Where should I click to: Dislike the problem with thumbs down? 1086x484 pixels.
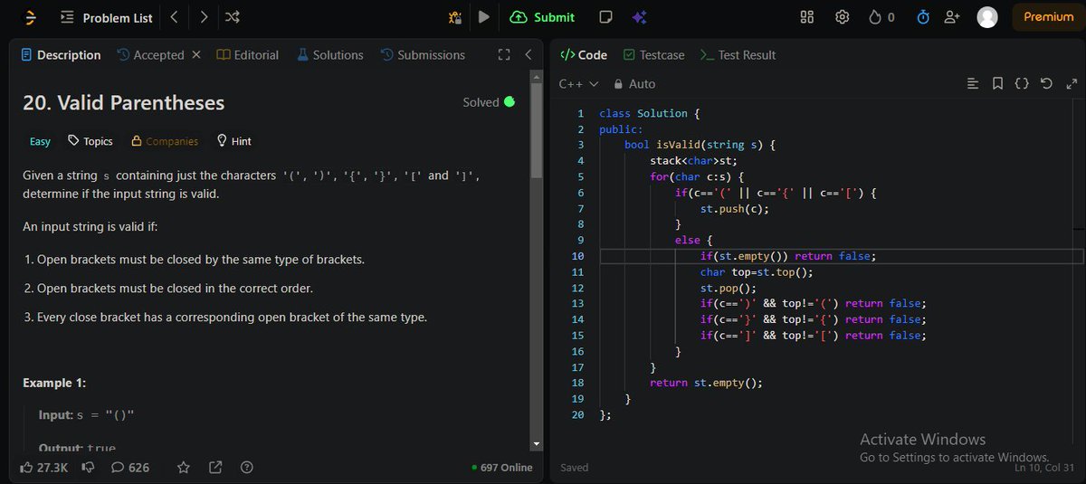[x=89, y=468]
